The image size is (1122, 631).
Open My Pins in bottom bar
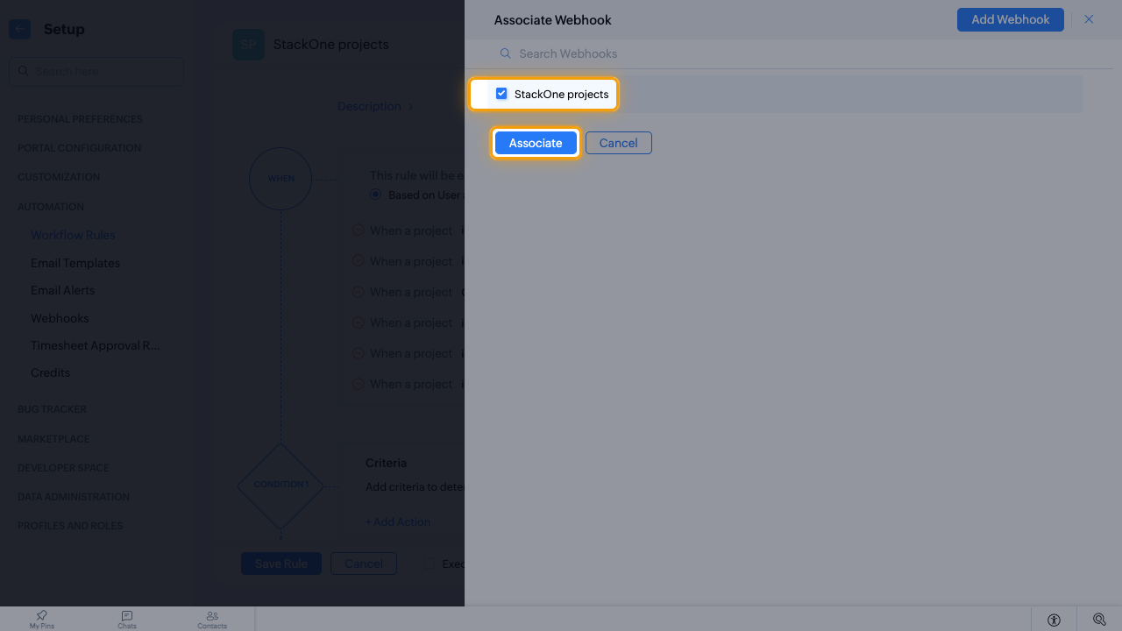coord(42,620)
